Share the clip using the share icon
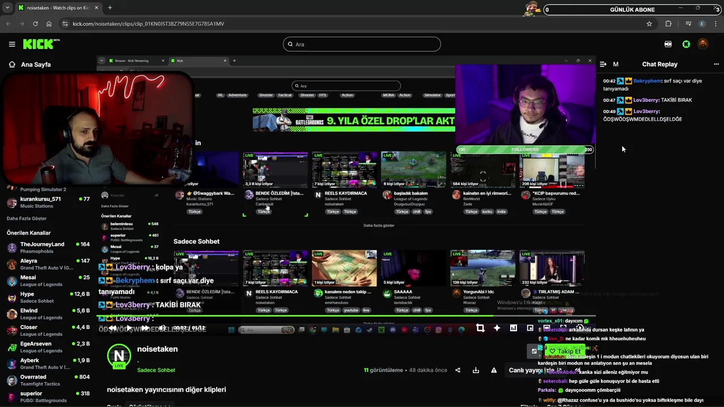This screenshot has width=724, height=407. click(458, 370)
